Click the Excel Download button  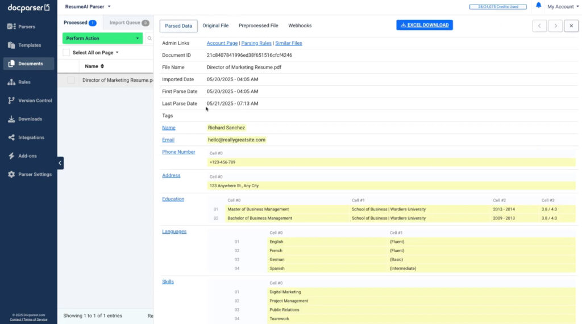pyautogui.click(x=424, y=25)
